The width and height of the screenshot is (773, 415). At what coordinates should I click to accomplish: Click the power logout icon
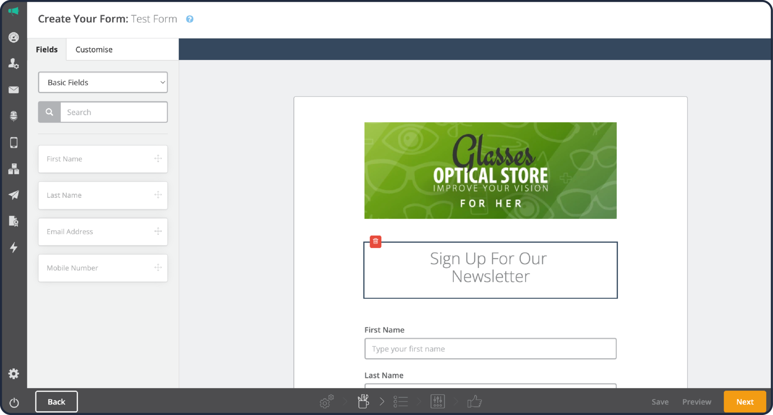(x=14, y=402)
